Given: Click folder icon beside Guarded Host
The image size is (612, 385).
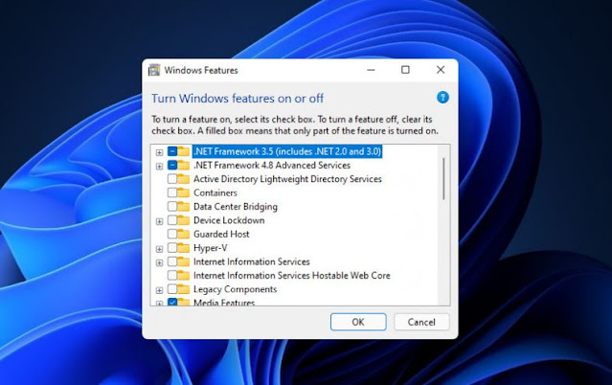Looking at the screenshot, I should (184, 235).
